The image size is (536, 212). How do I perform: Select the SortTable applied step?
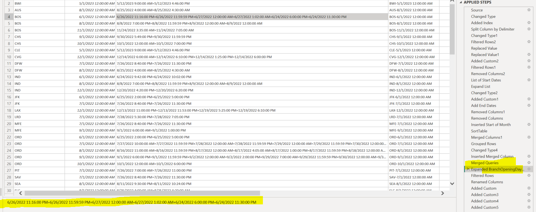click(479, 131)
